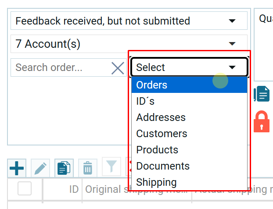The image size is (273, 209).
Task: Click the blue document icon at right
Action: pyautogui.click(x=262, y=94)
